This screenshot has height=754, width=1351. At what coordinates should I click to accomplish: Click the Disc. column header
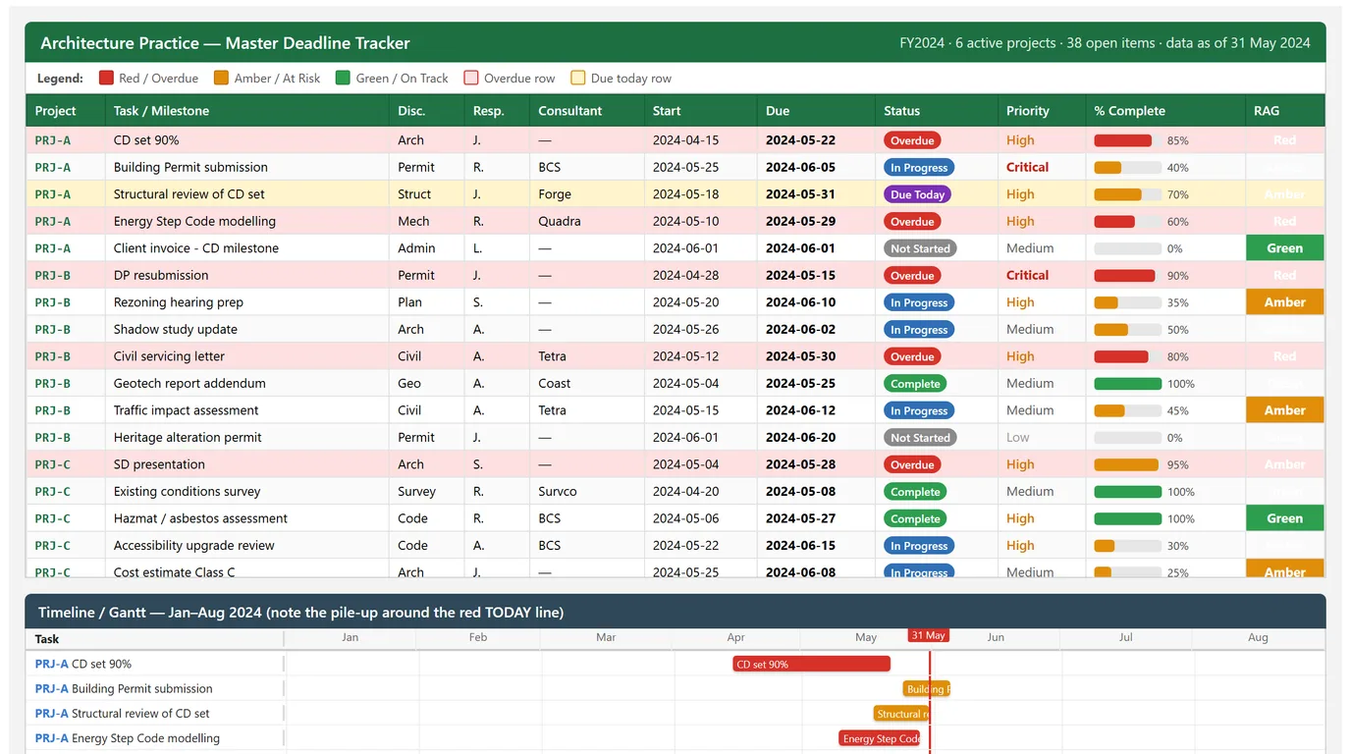(x=426, y=111)
